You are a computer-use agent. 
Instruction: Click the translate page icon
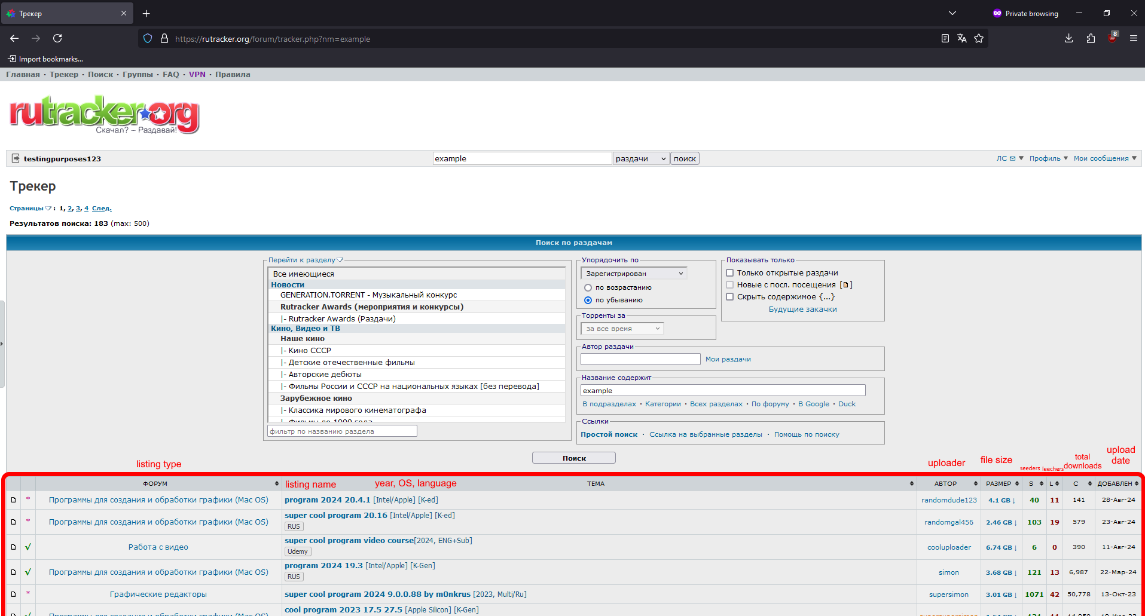[962, 38]
